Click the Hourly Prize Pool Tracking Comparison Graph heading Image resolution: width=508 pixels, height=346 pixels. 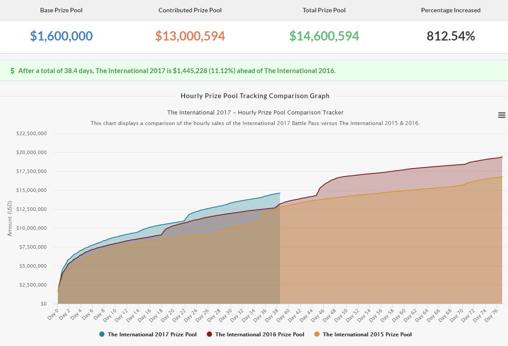255,96
